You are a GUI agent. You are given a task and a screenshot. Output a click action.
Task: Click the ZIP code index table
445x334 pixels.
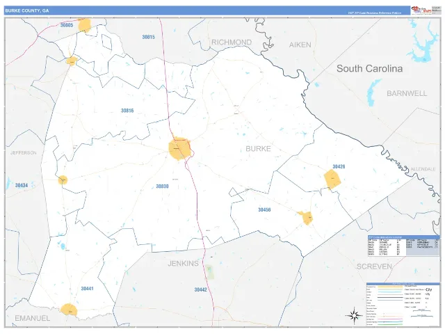(403, 246)
